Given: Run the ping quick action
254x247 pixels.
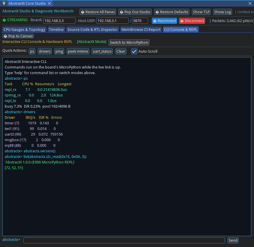Looking at the screenshot, I should pyautogui.click(x=59, y=51).
